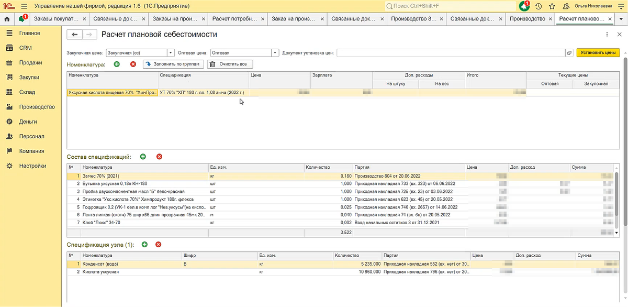Add new row in Номенклатура table
The image size is (628, 307).
click(116, 64)
